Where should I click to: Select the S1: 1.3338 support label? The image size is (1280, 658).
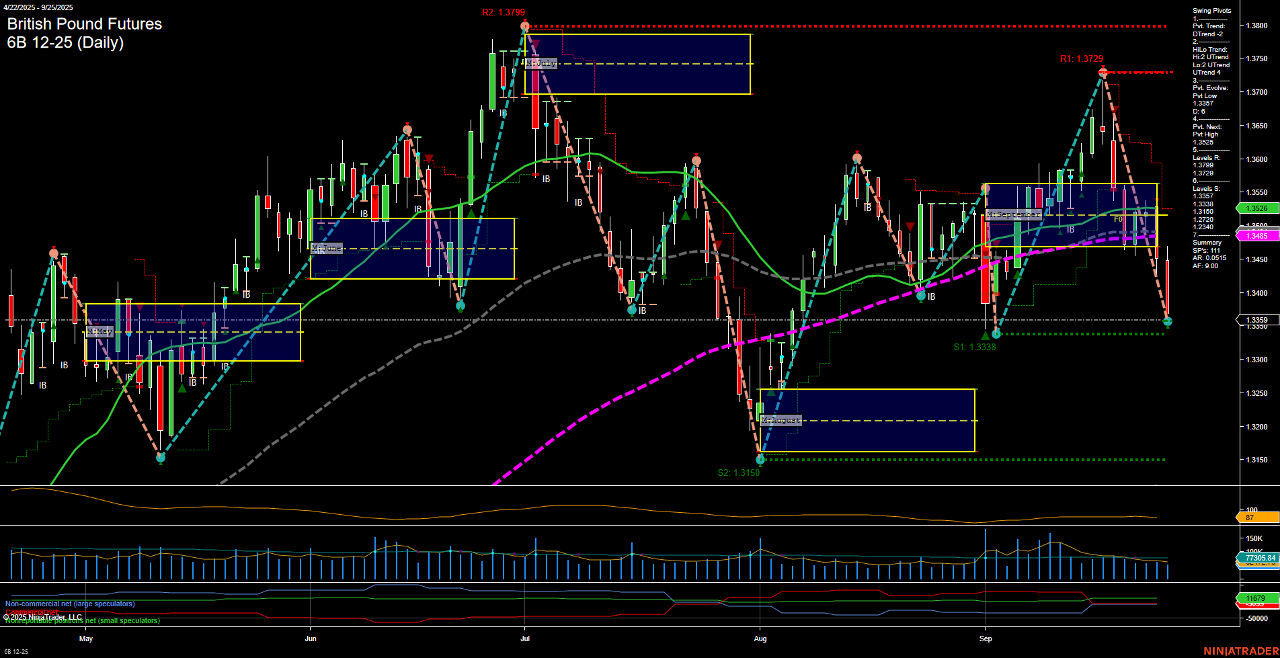tap(973, 347)
